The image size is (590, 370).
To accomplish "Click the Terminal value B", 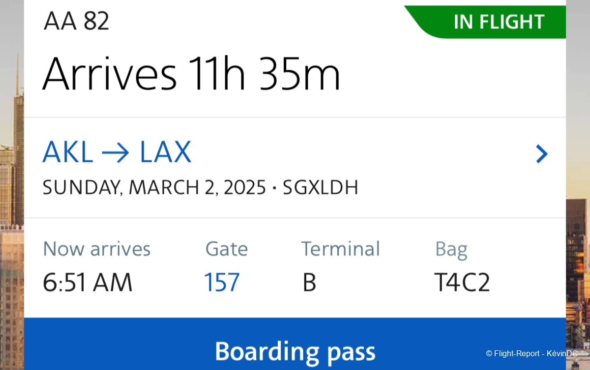I will (309, 283).
